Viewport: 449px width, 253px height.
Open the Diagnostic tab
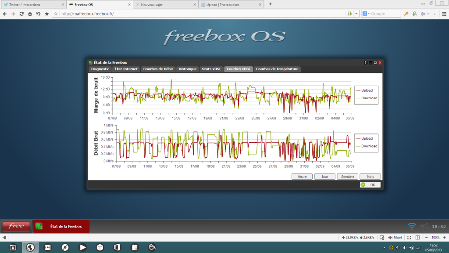(100, 69)
